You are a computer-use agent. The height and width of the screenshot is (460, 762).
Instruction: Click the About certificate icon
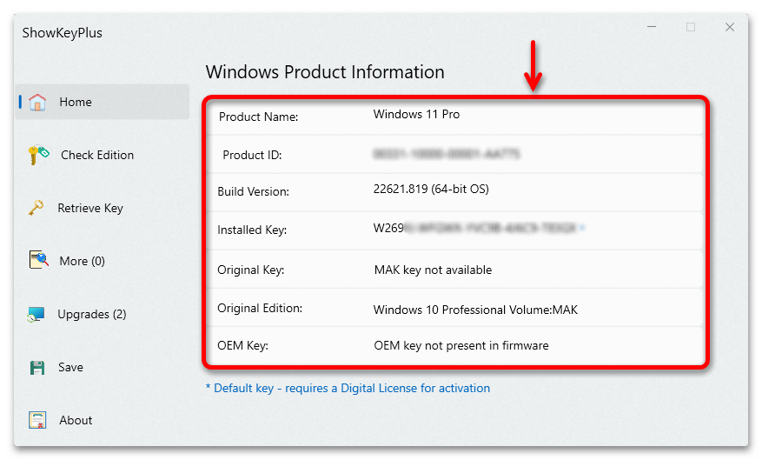pos(37,420)
